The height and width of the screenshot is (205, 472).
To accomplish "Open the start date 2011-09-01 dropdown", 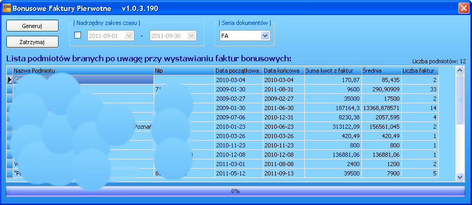I will click(129, 36).
